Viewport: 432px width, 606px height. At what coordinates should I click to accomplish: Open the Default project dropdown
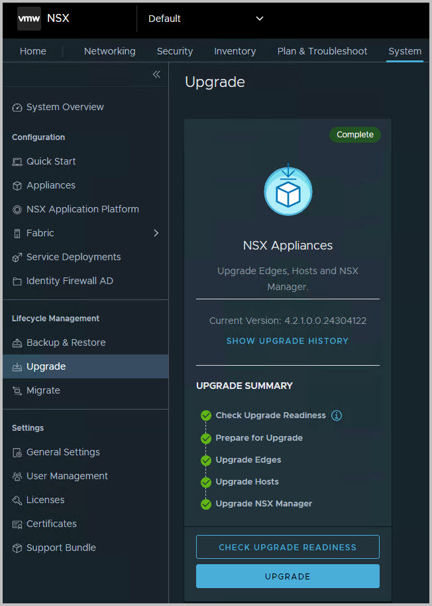click(x=206, y=19)
